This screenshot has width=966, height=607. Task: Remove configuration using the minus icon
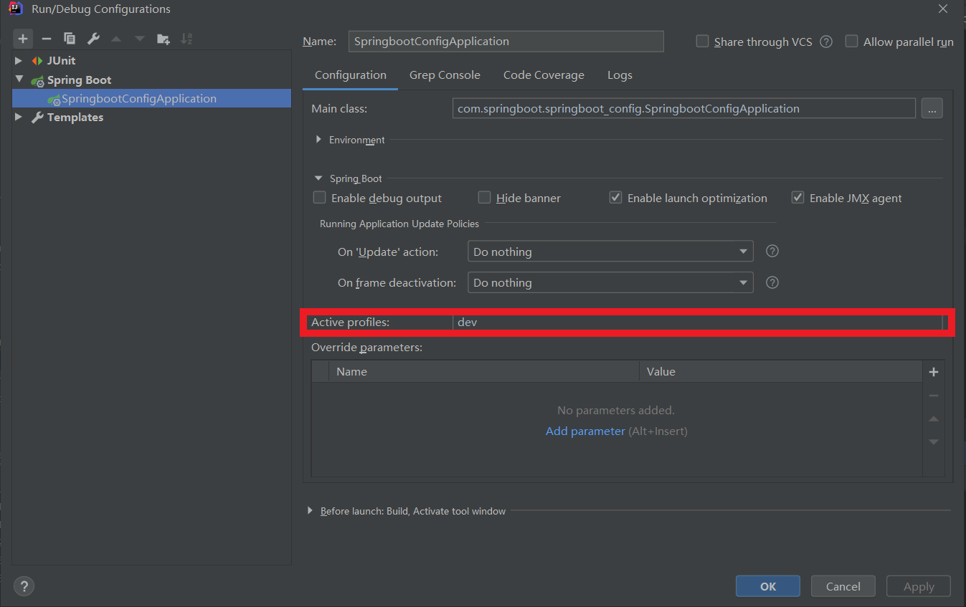click(x=47, y=39)
